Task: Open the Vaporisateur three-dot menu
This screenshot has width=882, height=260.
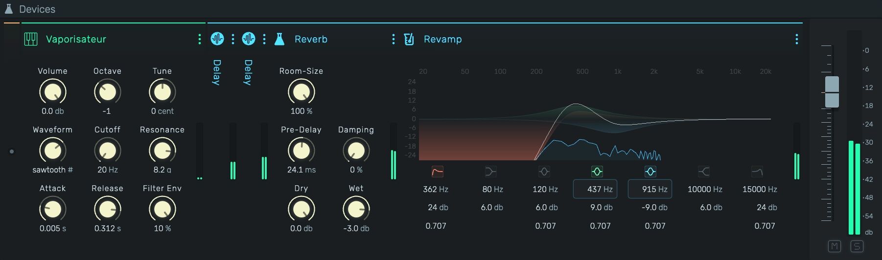Action: pos(199,39)
